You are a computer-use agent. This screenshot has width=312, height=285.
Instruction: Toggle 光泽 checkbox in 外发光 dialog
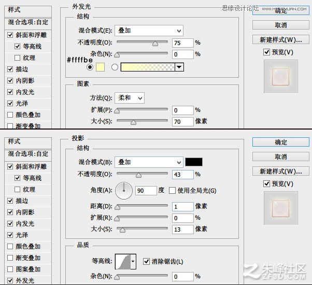(10, 103)
